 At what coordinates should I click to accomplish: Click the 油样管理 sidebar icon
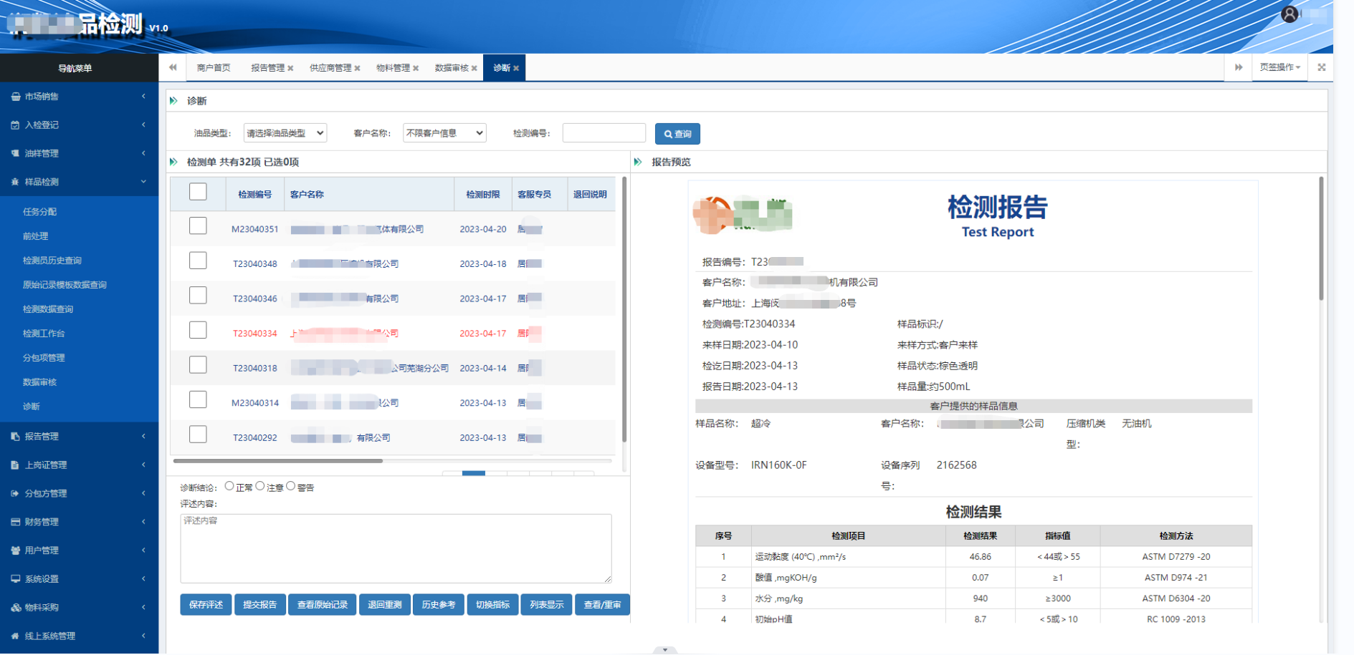click(15, 153)
